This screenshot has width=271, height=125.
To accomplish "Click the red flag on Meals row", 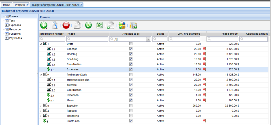I will click(x=204, y=100).
